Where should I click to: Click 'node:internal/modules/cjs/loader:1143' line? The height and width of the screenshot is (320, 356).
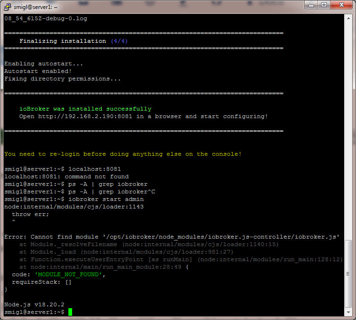(74, 207)
